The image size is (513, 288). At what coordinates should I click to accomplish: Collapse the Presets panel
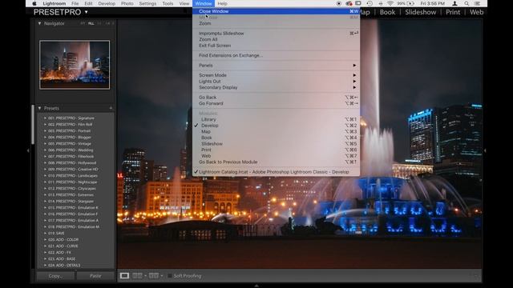39,108
